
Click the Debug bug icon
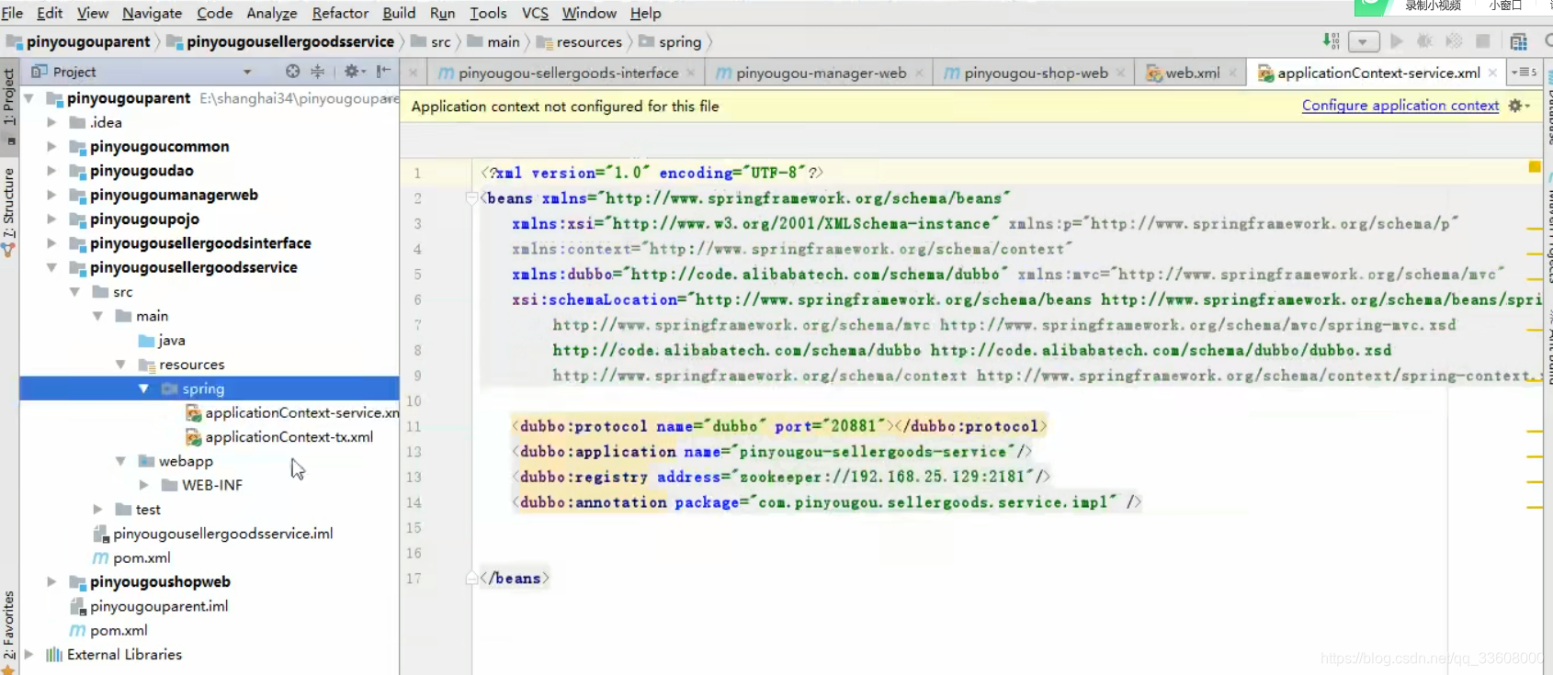click(1425, 41)
